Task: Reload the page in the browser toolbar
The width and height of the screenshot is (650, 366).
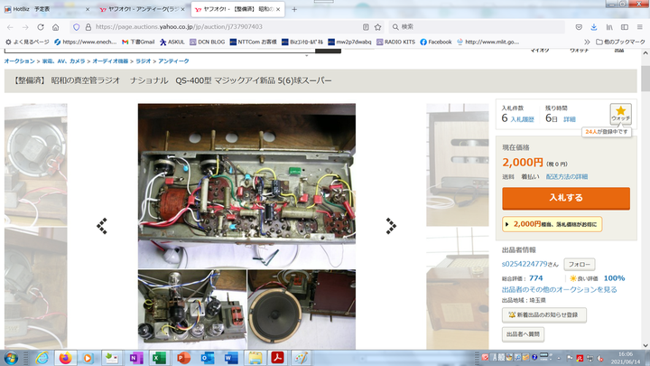Action: point(39,27)
